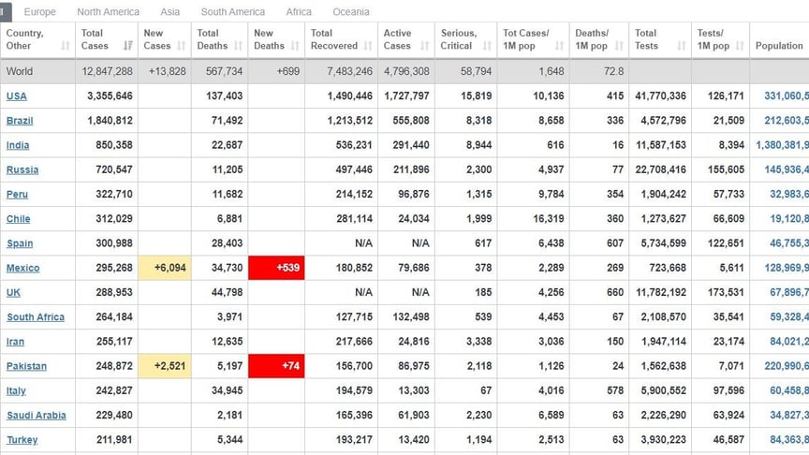Switch to the North America tab
This screenshot has height=455, width=809.
(x=108, y=12)
